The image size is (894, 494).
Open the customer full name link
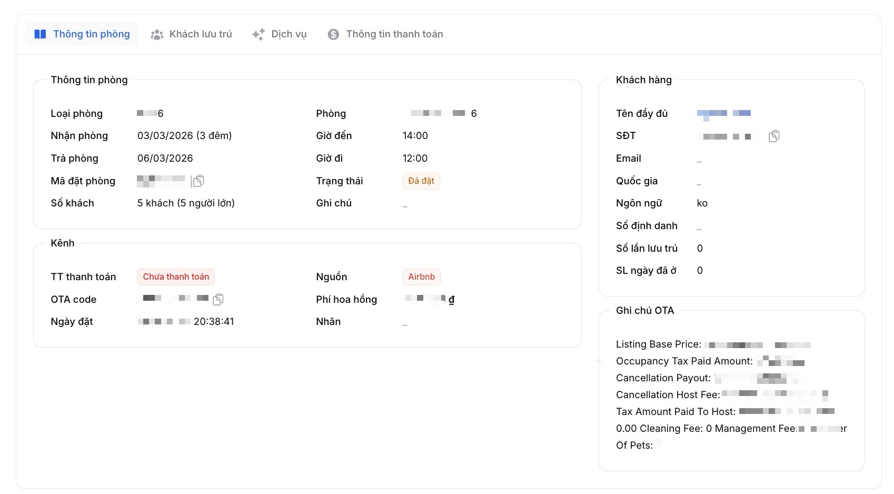tap(723, 114)
